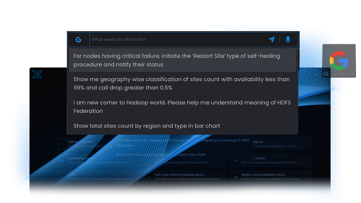Pick 'Show total sites count by region' suggestion
Screen dimensions: 361x203
tap(183, 126)
